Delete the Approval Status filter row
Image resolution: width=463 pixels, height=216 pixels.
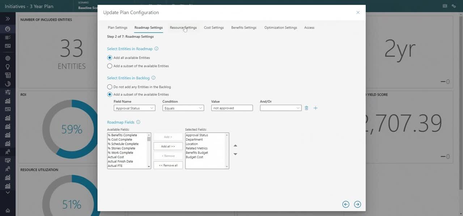[x=306, y=108]
